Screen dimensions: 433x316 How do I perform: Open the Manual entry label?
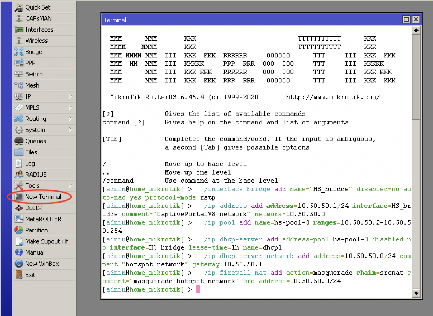35,253
